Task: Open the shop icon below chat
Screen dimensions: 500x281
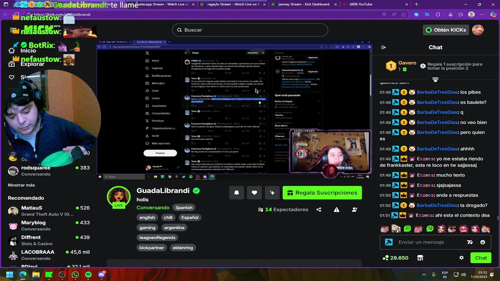Action: click(420, 258)
